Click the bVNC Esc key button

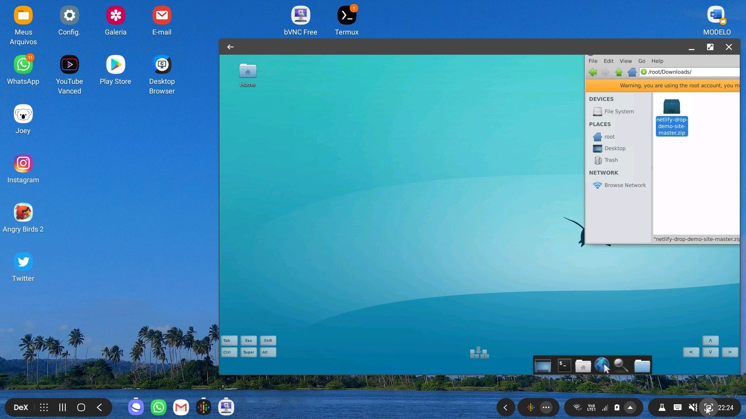coord(249,341)
